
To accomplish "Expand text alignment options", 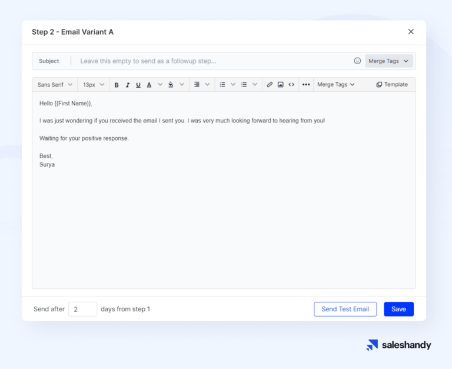I will [207, 85].
